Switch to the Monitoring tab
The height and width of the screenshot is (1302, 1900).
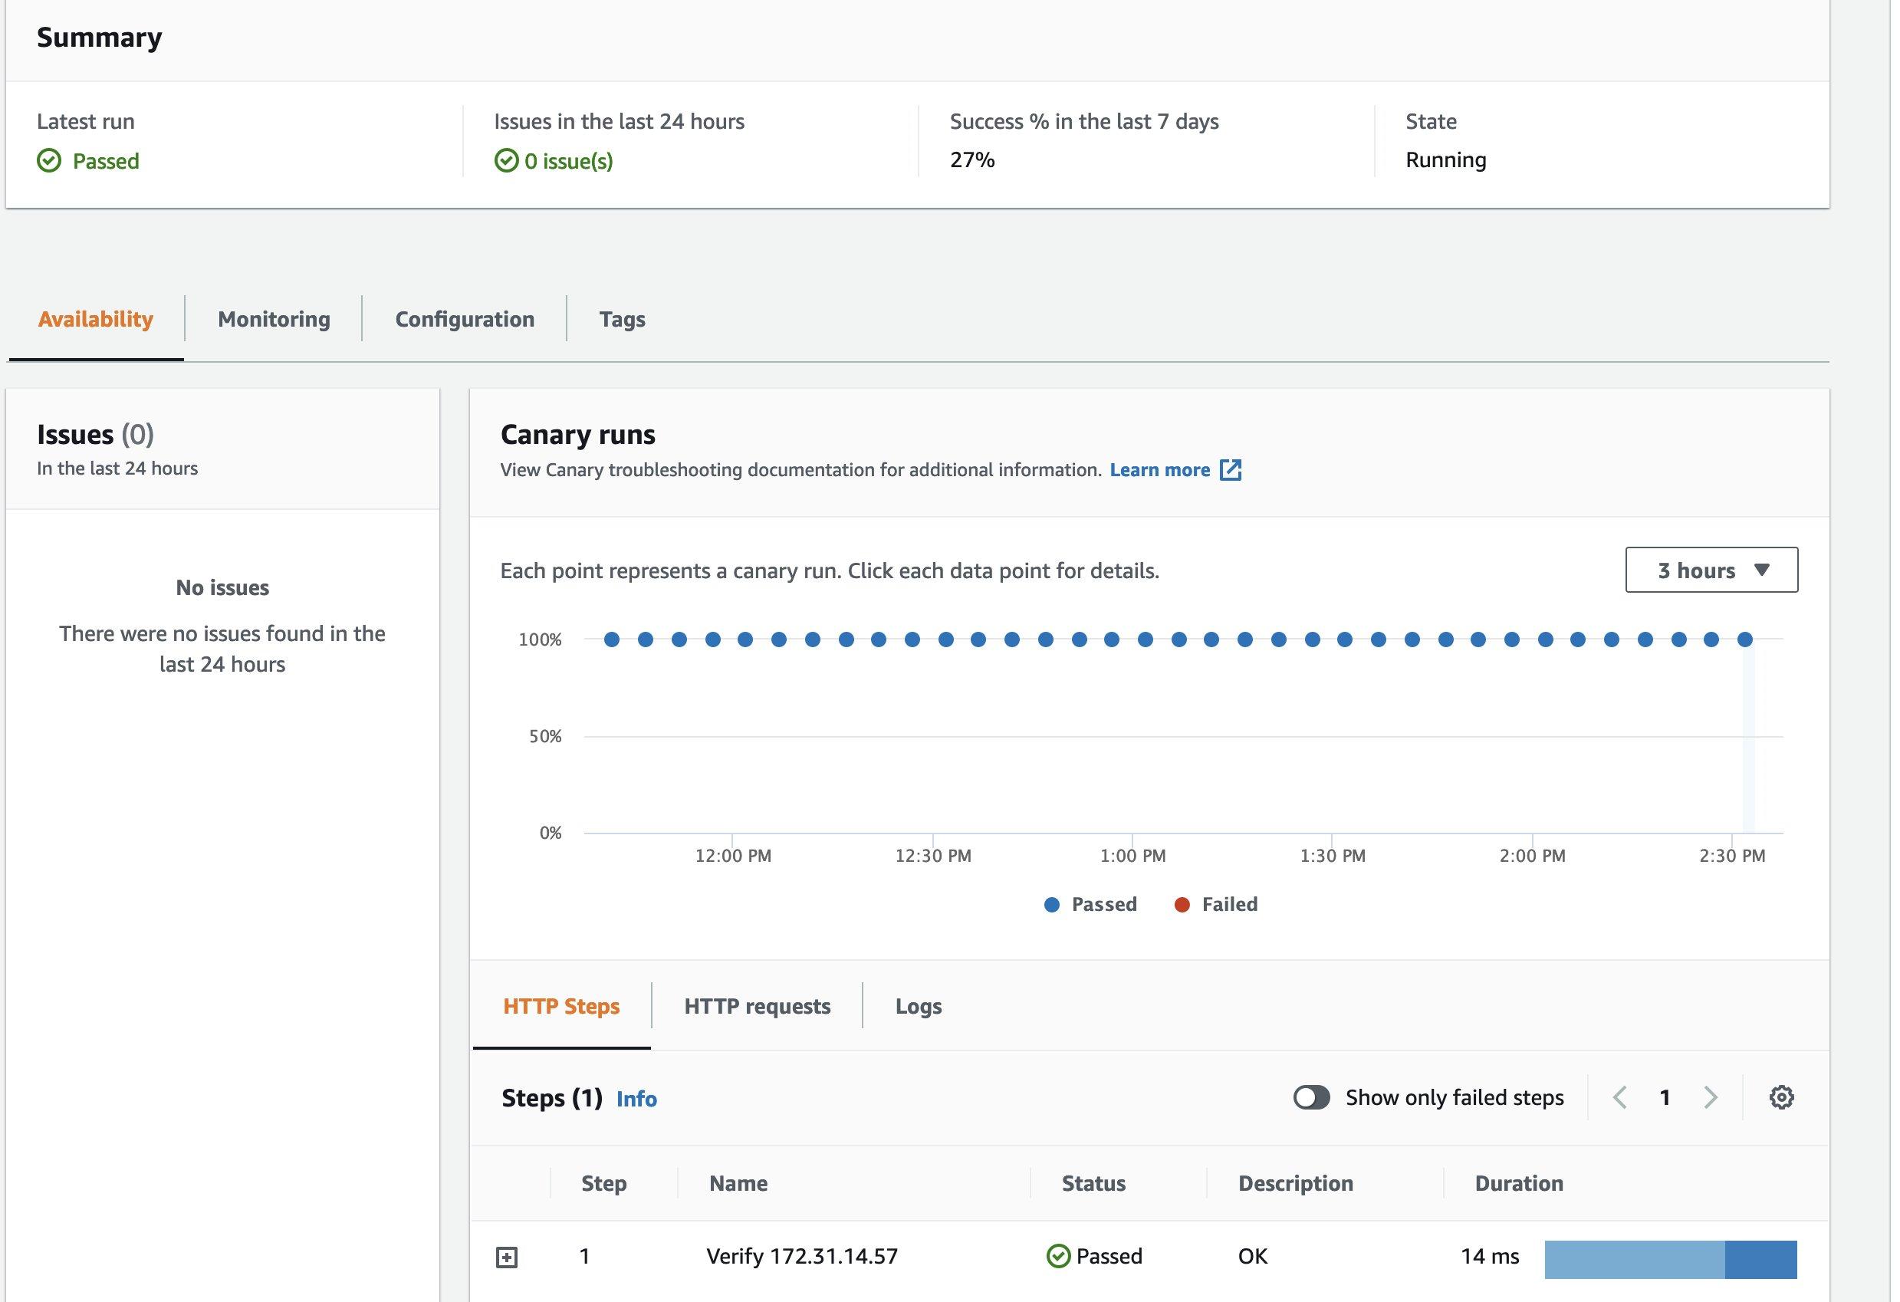[272, 319]
